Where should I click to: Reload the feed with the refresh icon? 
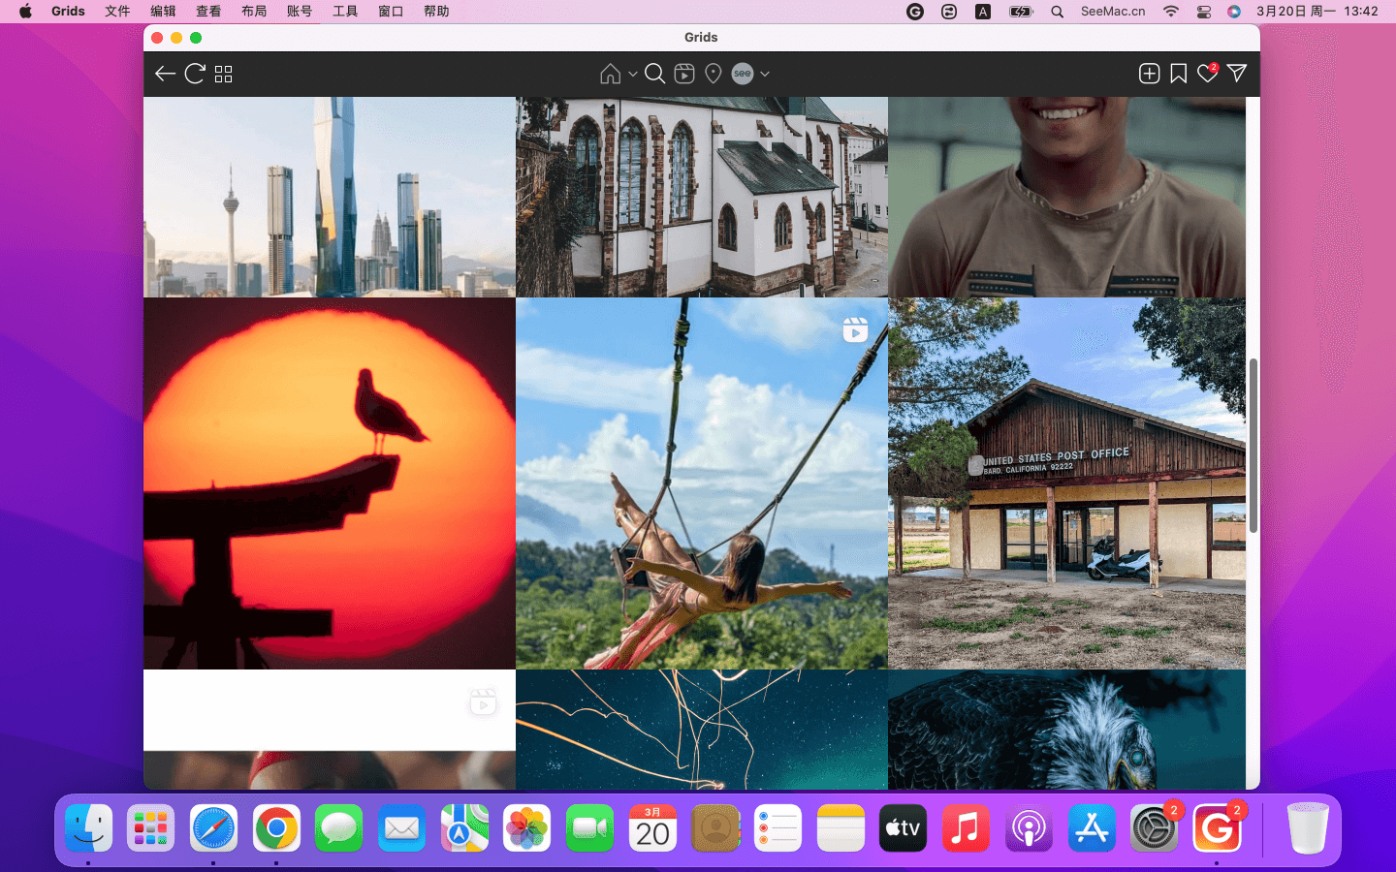click(x=195, y=74)
